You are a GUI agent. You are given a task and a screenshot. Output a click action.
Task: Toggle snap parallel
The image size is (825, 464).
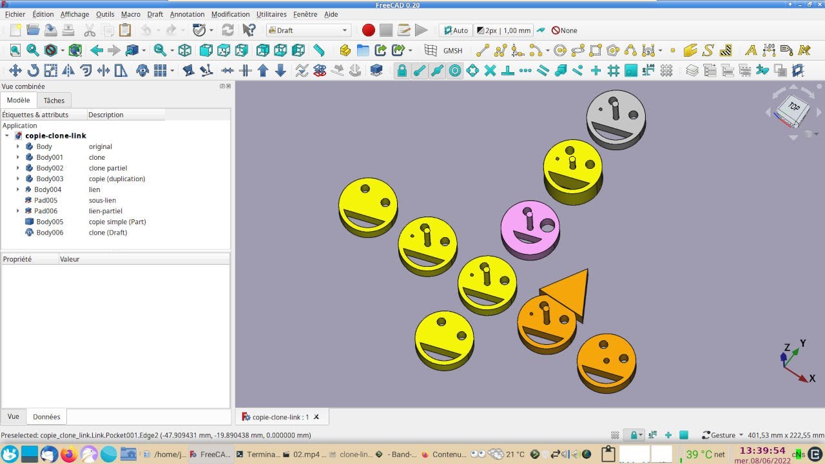(x=543, y=70)
